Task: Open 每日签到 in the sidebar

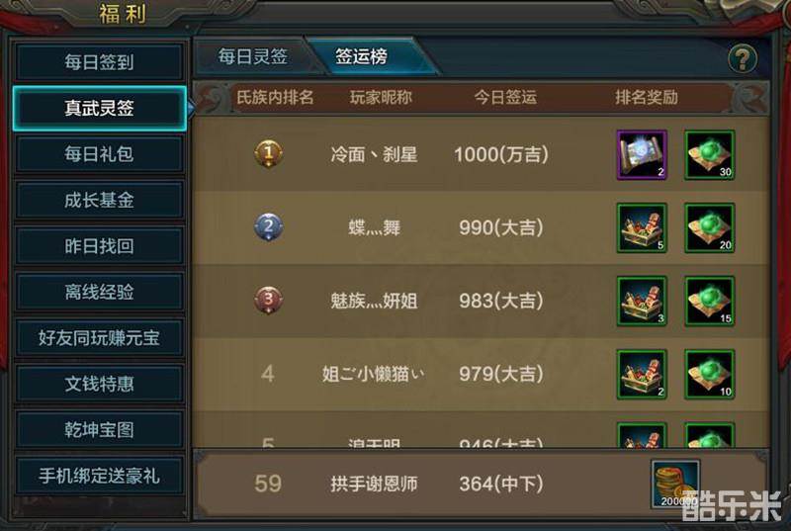Action: coord(100,62)
